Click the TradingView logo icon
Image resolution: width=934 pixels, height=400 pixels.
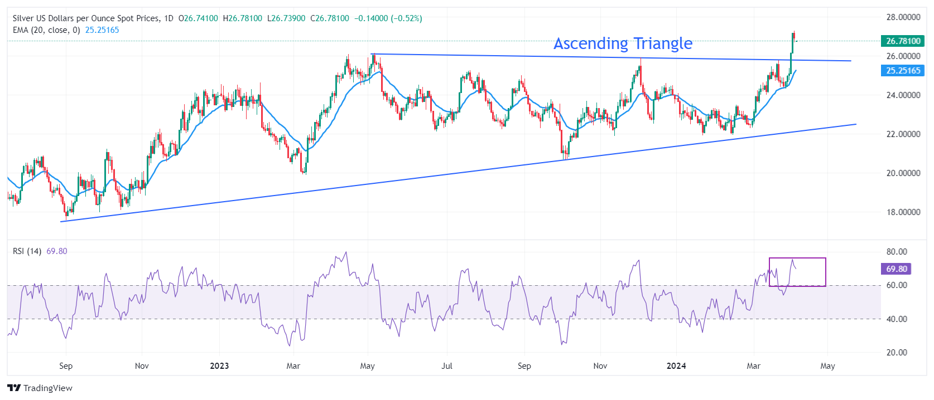pos(14,388)
